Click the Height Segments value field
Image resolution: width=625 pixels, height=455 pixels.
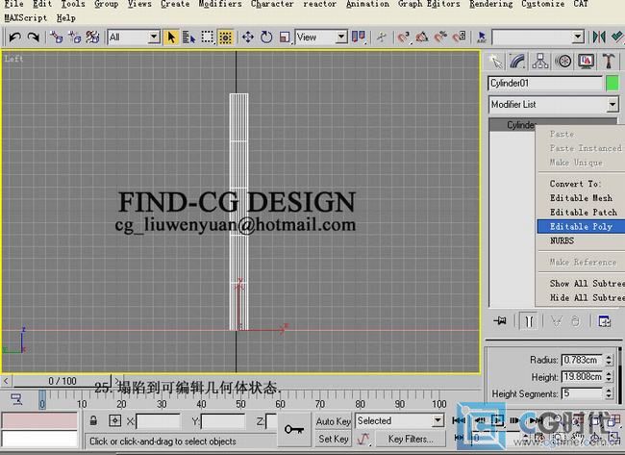point(582,393)
